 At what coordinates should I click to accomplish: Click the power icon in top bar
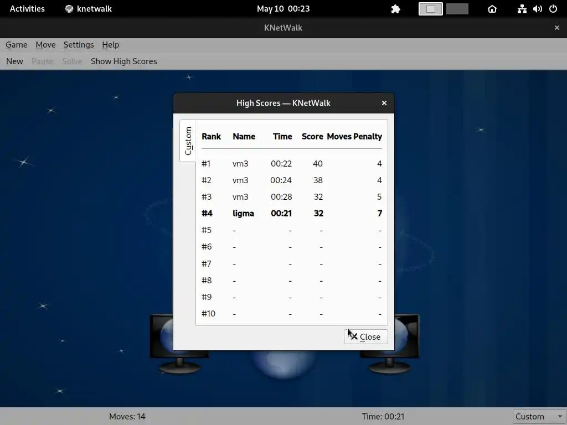click(553, 9)
